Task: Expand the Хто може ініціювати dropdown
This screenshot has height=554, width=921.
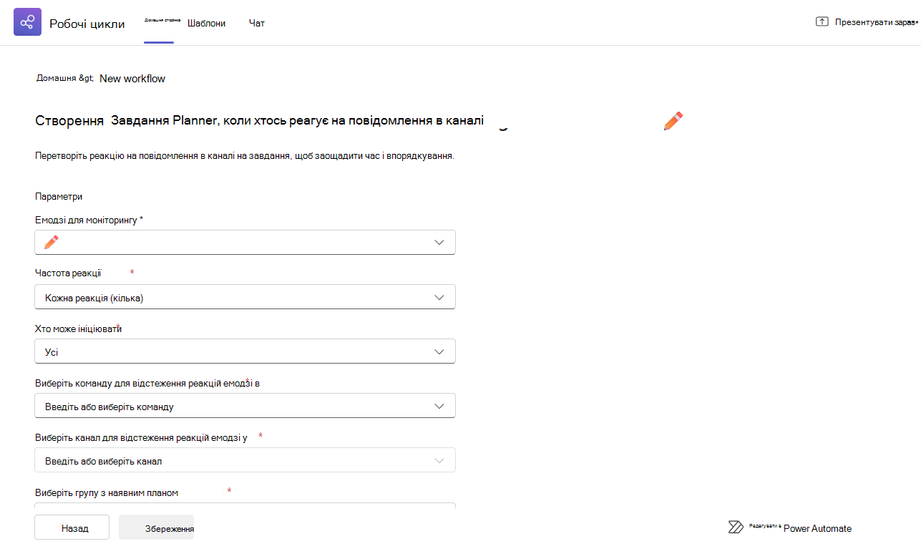Action: pos(245,351)
